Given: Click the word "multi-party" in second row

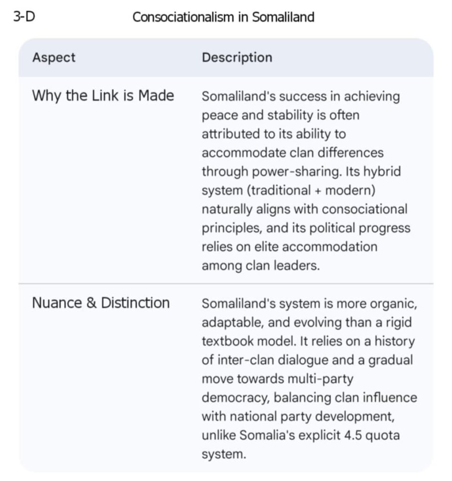Looking at the screenshot, I should pyautogui.click(x=320, y=379).
